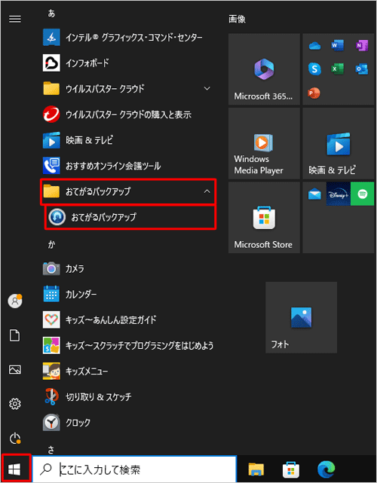This screenshot has height=483, width=377.
Task: Open the カメラ app icon
Action: tap(51, 268)
